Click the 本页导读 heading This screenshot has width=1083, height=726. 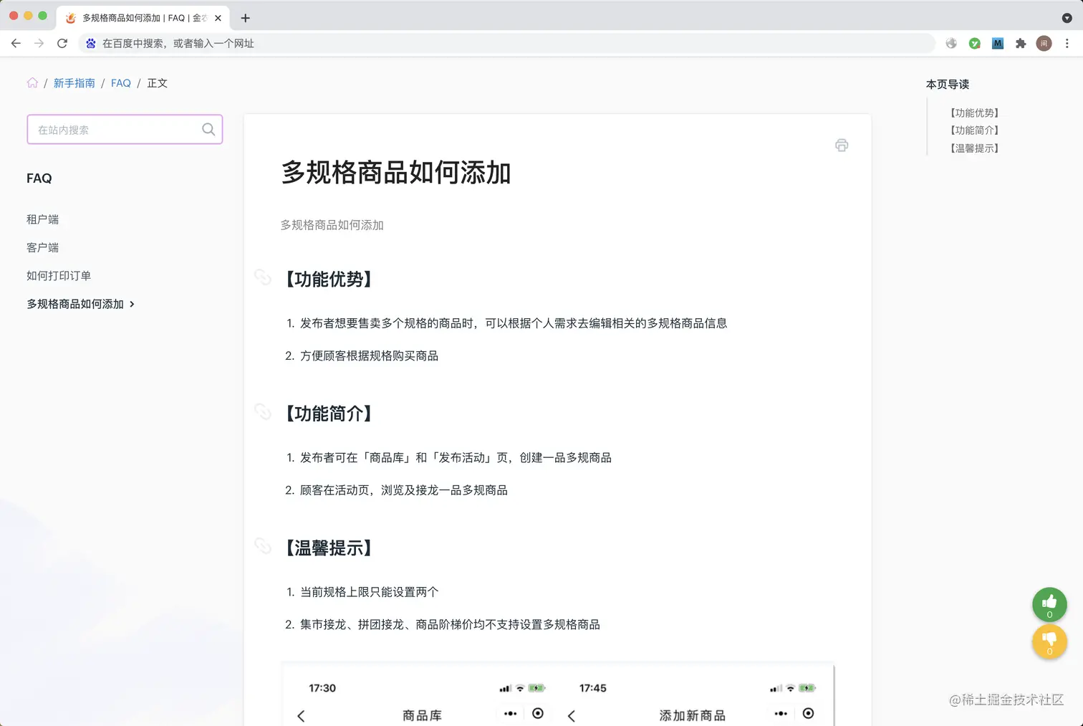point(948,85)
